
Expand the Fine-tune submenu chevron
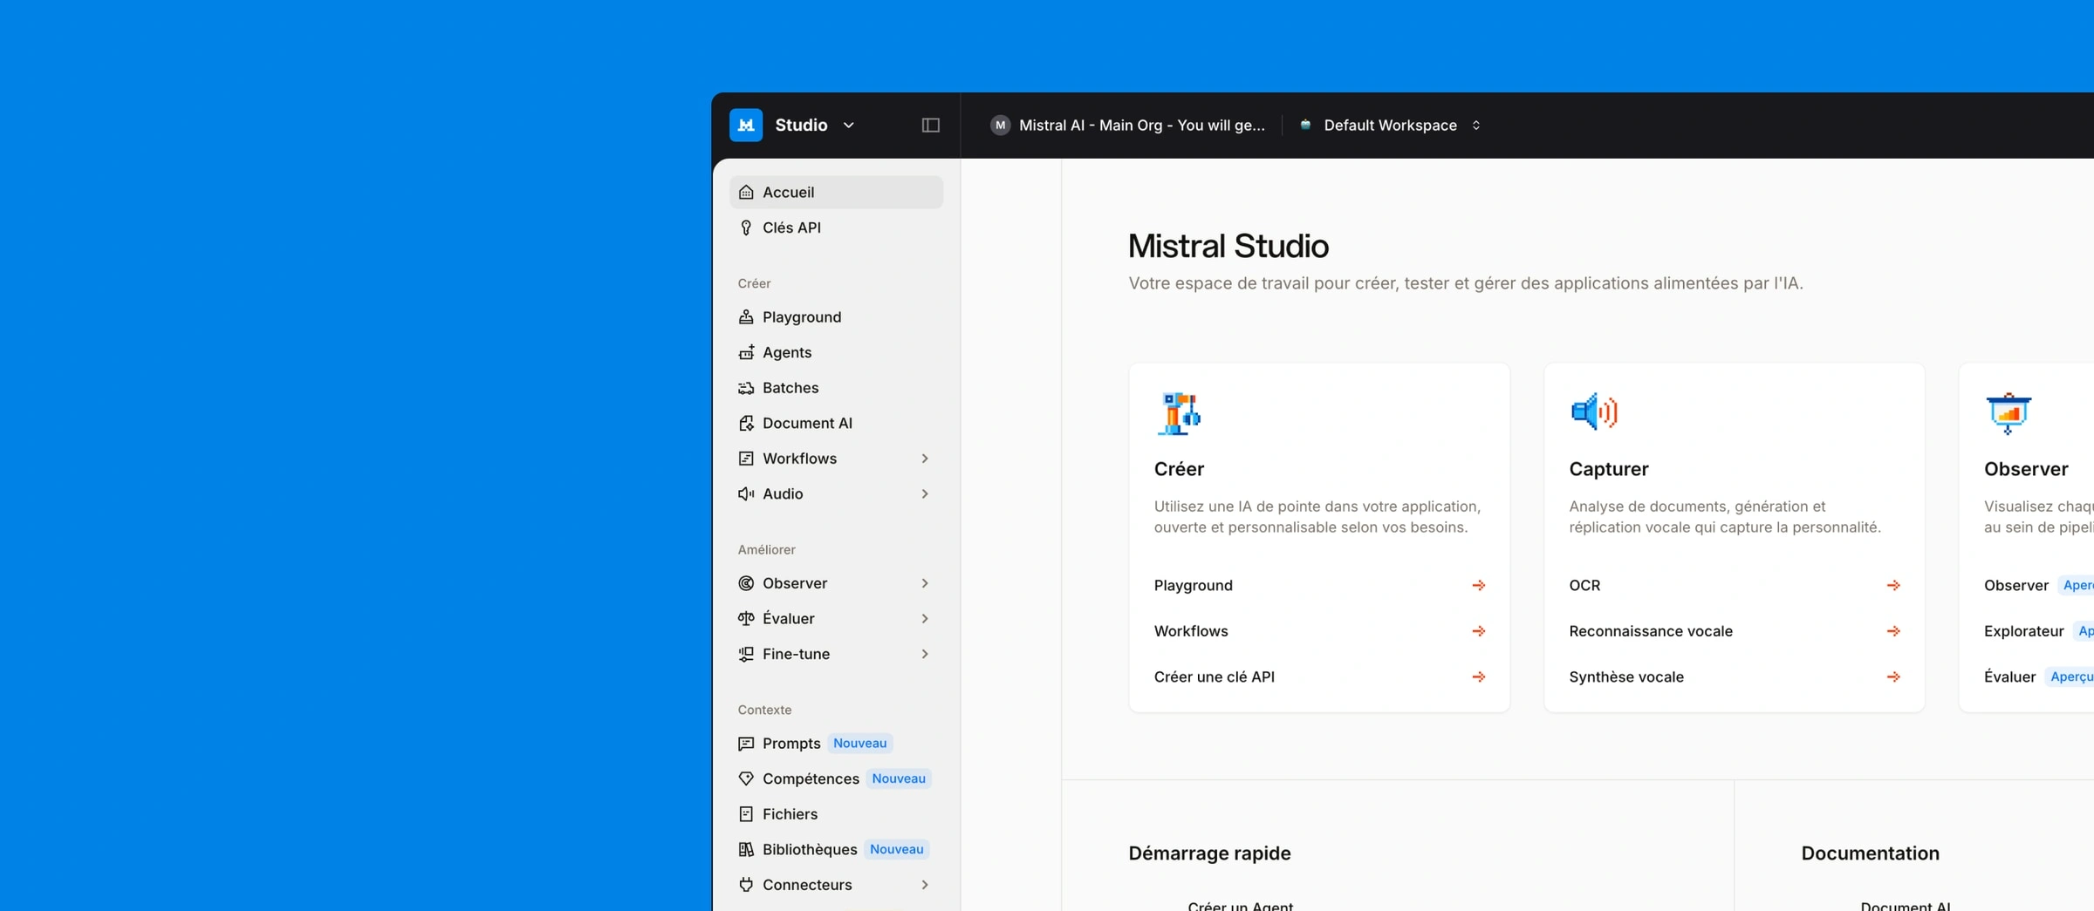[925, 654]
